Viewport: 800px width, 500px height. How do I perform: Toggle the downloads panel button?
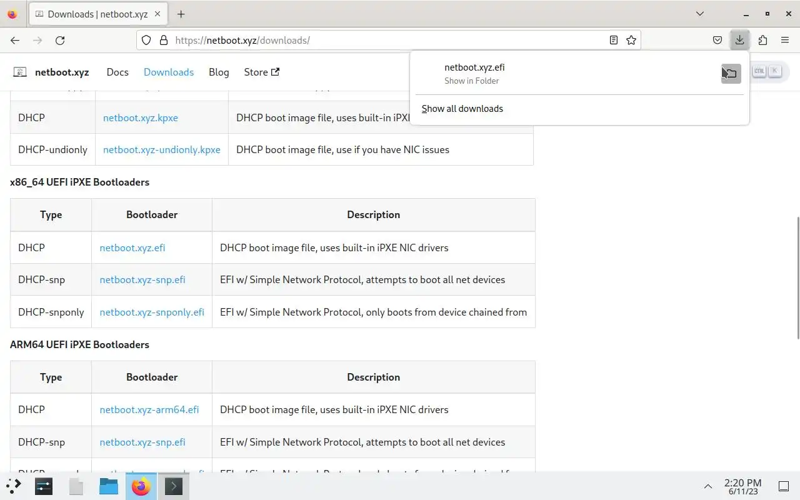pyautogui.click(x=739, y=40)
